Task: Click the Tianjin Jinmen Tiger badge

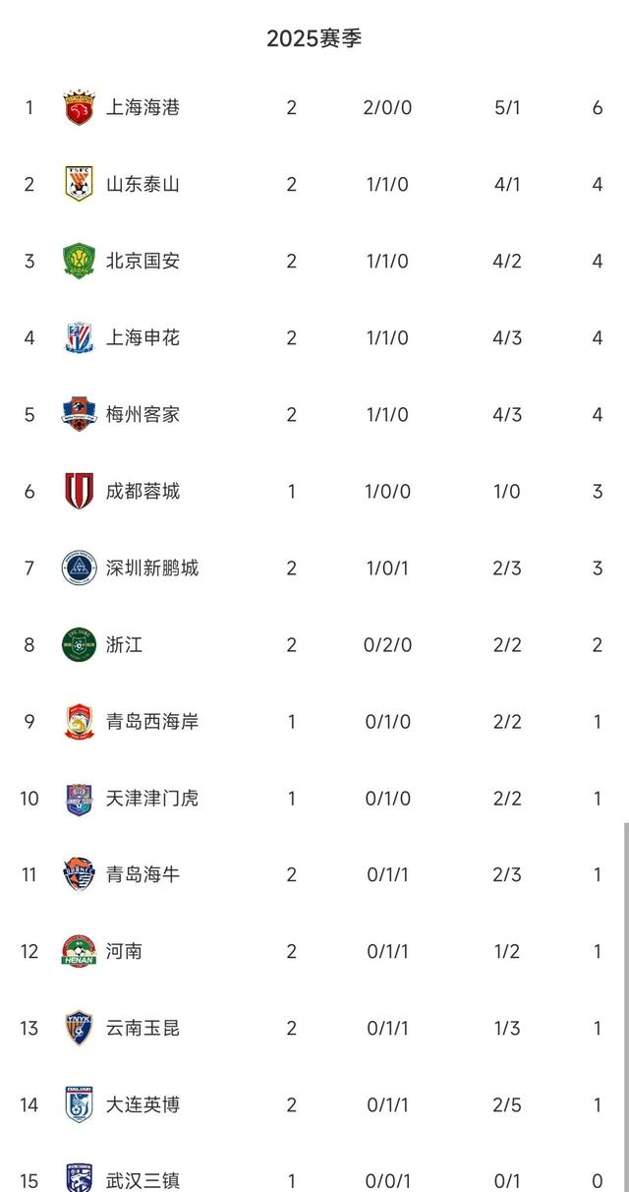Action: click(x=78, y=798)
